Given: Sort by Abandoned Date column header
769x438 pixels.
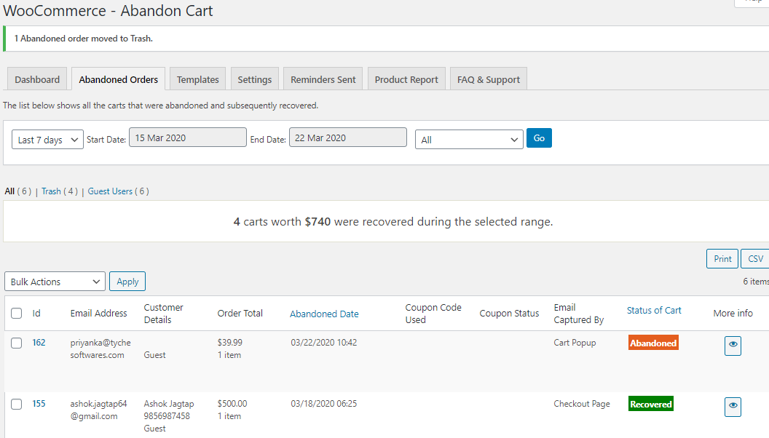Looking at the screenshot, I should (x=324, y=314).
